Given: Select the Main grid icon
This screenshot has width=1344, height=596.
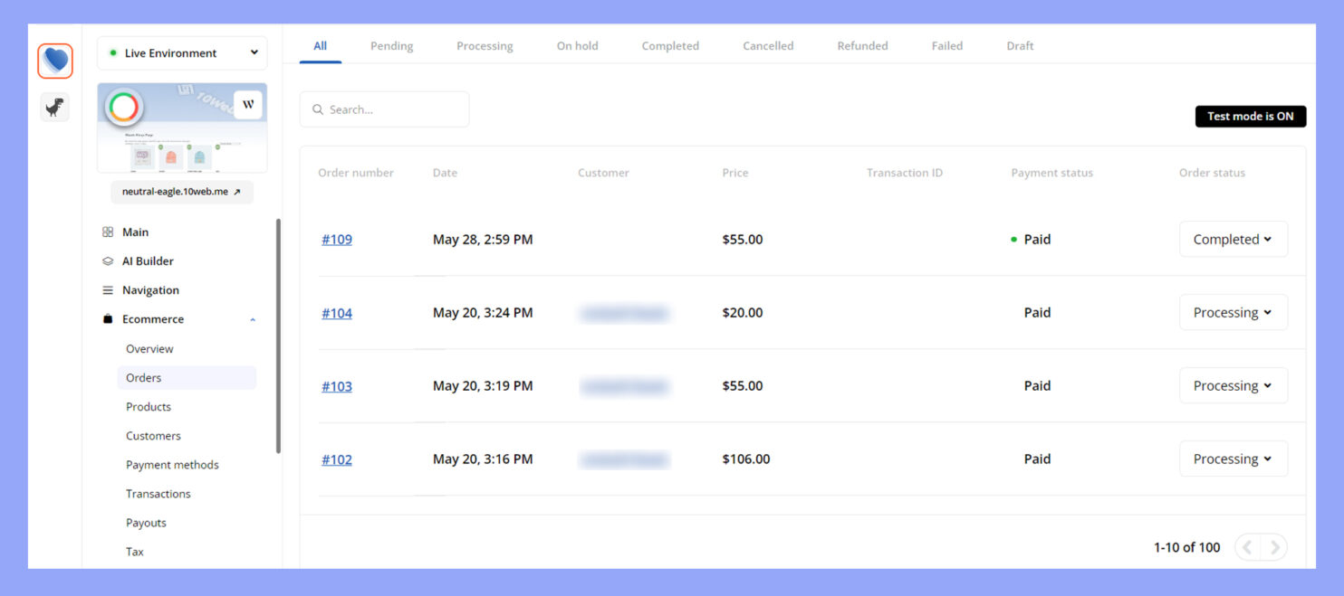Looking at the screenshot, I should (x=109, y=232).
